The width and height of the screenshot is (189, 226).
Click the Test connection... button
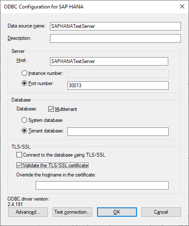(x=72, y=212)
